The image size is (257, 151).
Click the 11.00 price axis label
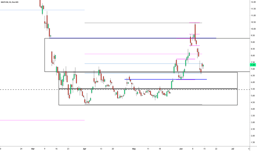tap(253, 15)
